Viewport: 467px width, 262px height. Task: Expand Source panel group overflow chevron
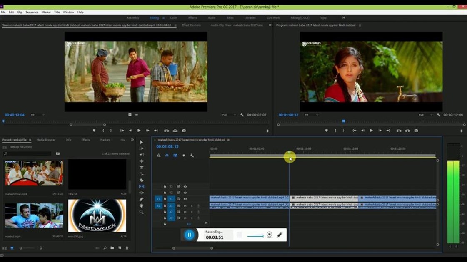click(270, 25)
